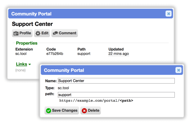Click the front dialog's Community Portal title
This screenshot has height=126, width=194.
[x=64, y=70]
